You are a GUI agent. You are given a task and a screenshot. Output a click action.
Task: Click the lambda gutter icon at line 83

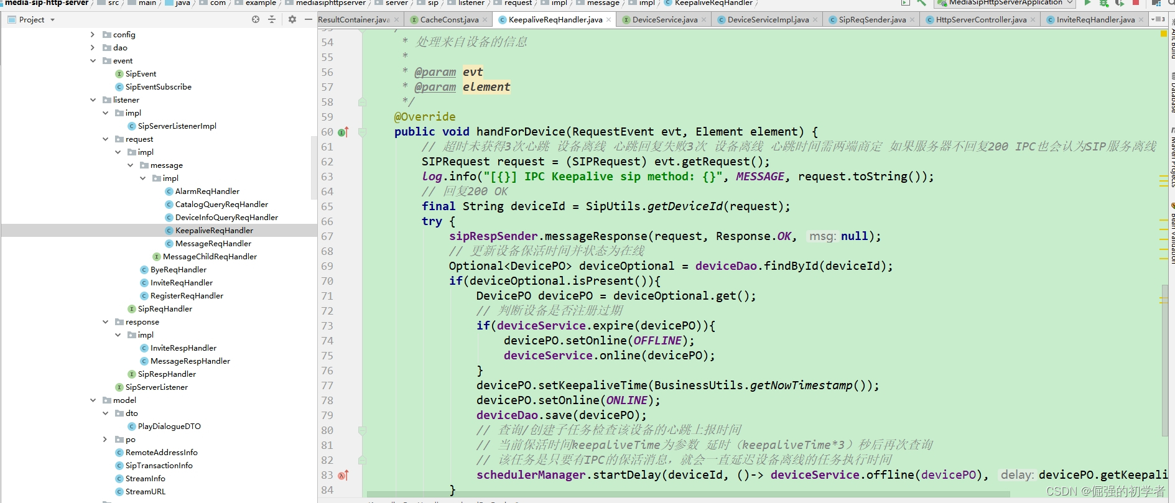click(343, 475)
